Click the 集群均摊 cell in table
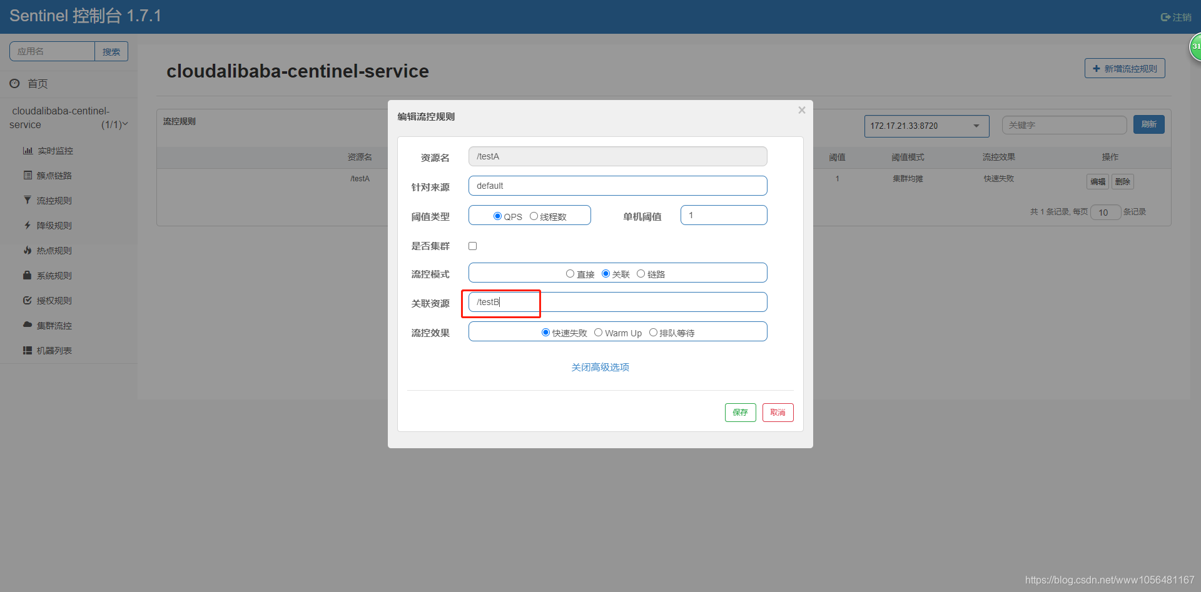The image size is (1201, 592). (x=908, y=179)
